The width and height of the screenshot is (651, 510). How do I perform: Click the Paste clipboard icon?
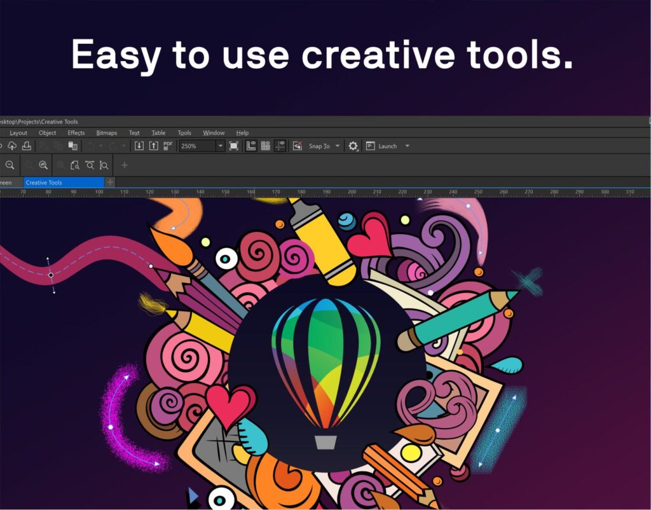pyautogui.click(x=73, y=146)
